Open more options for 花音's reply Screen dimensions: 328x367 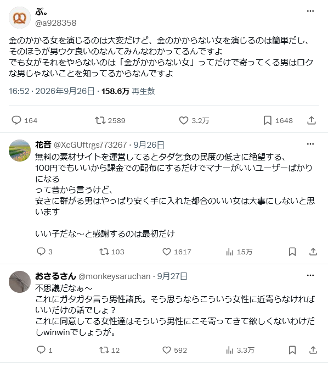point(310,144)
